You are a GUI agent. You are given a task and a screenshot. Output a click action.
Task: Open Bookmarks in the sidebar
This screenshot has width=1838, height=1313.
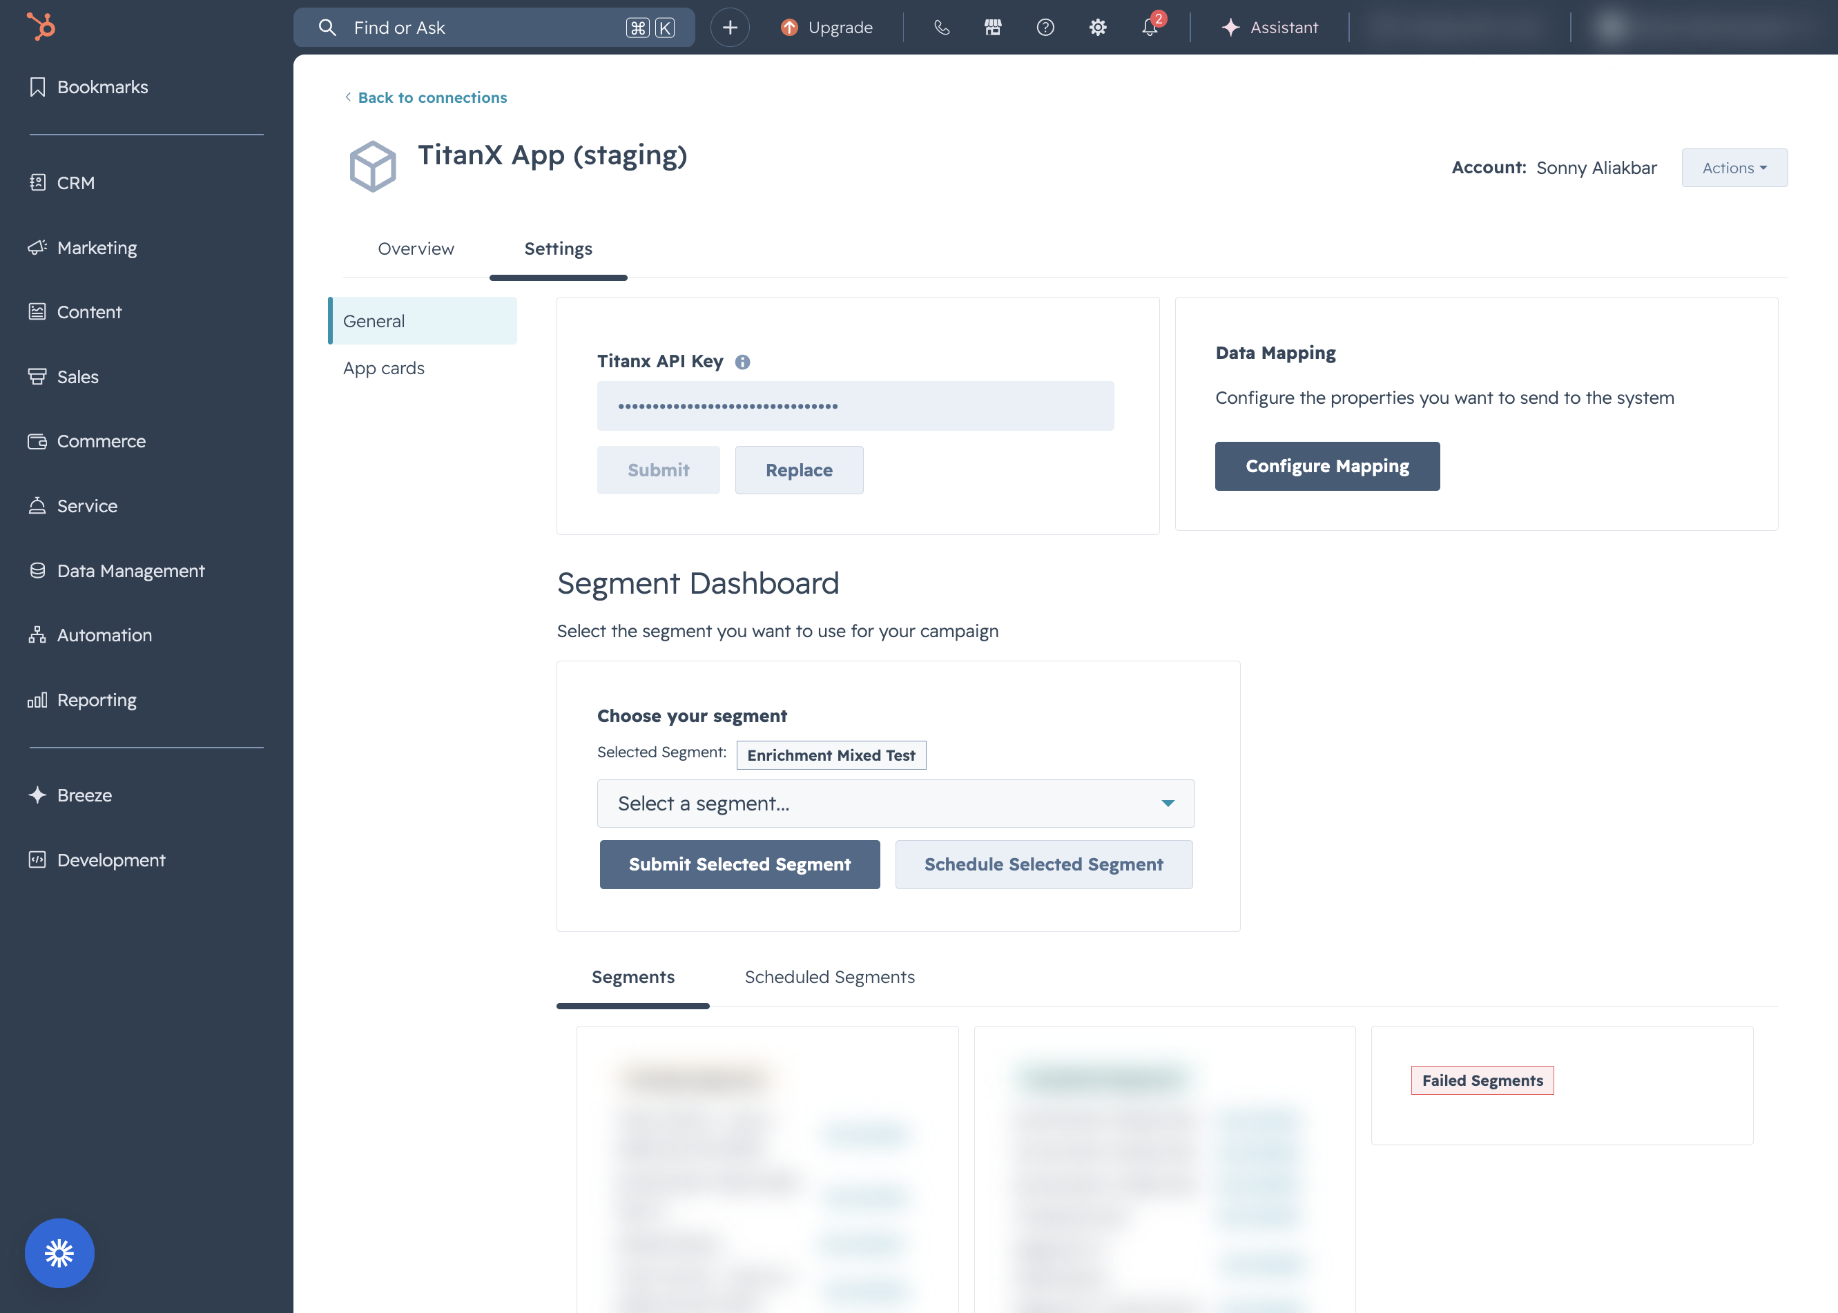point(89,86)
